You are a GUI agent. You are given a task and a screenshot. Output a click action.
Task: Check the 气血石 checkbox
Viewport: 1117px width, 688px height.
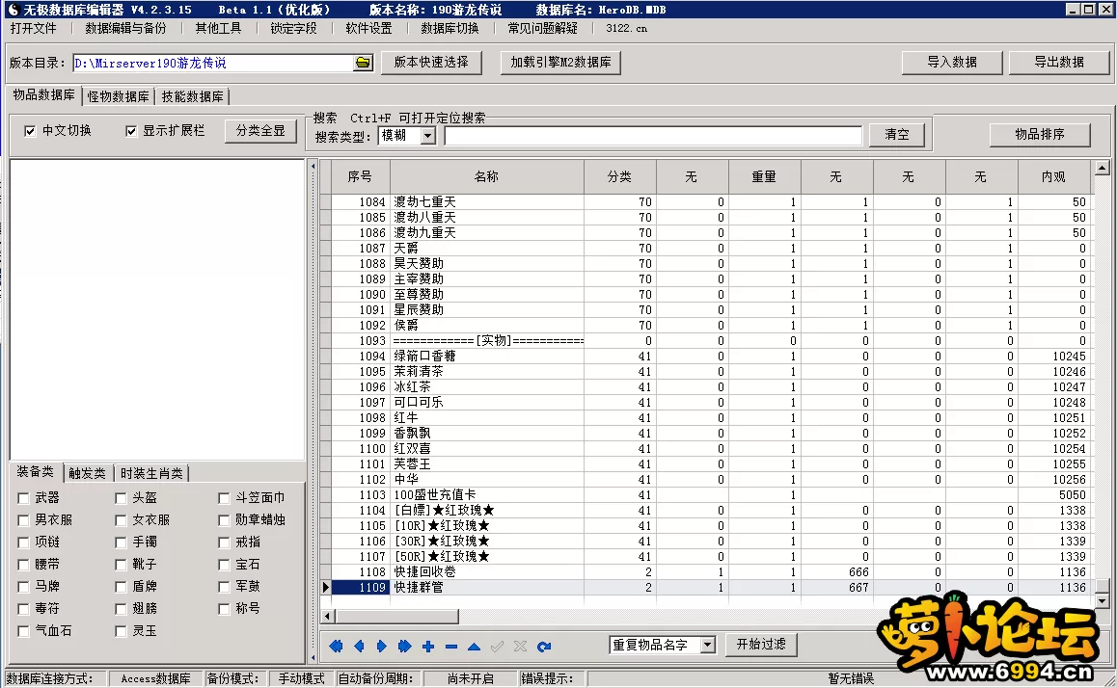pyautogui.click(x=23, y=631)
